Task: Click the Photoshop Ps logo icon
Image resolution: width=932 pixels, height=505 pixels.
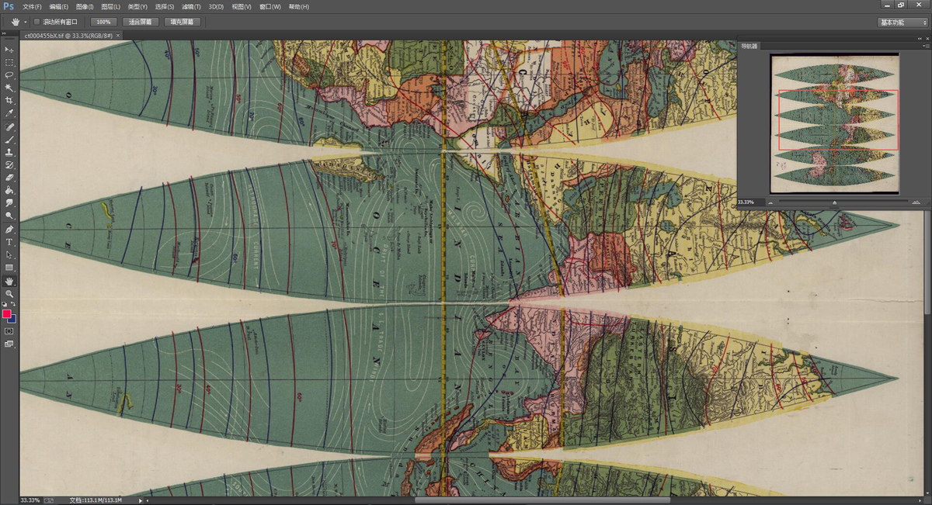Action: (x=9, y=6)
